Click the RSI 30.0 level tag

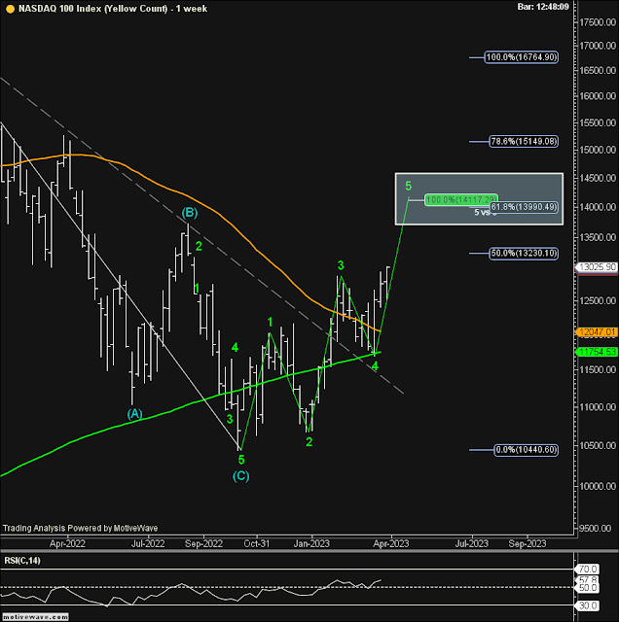[x=588, y=605]
